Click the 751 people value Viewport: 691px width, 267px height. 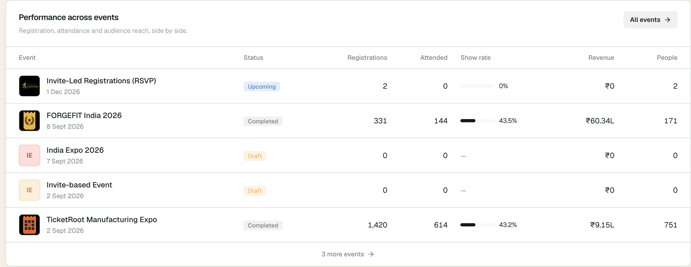click(x=671, y=225)
